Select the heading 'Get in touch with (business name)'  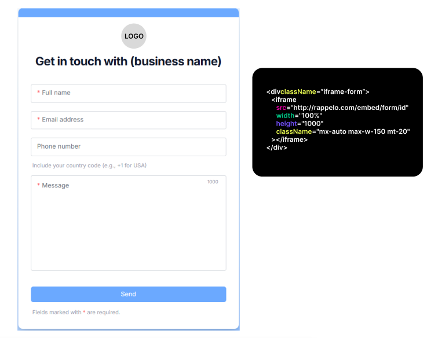[128, 61]
